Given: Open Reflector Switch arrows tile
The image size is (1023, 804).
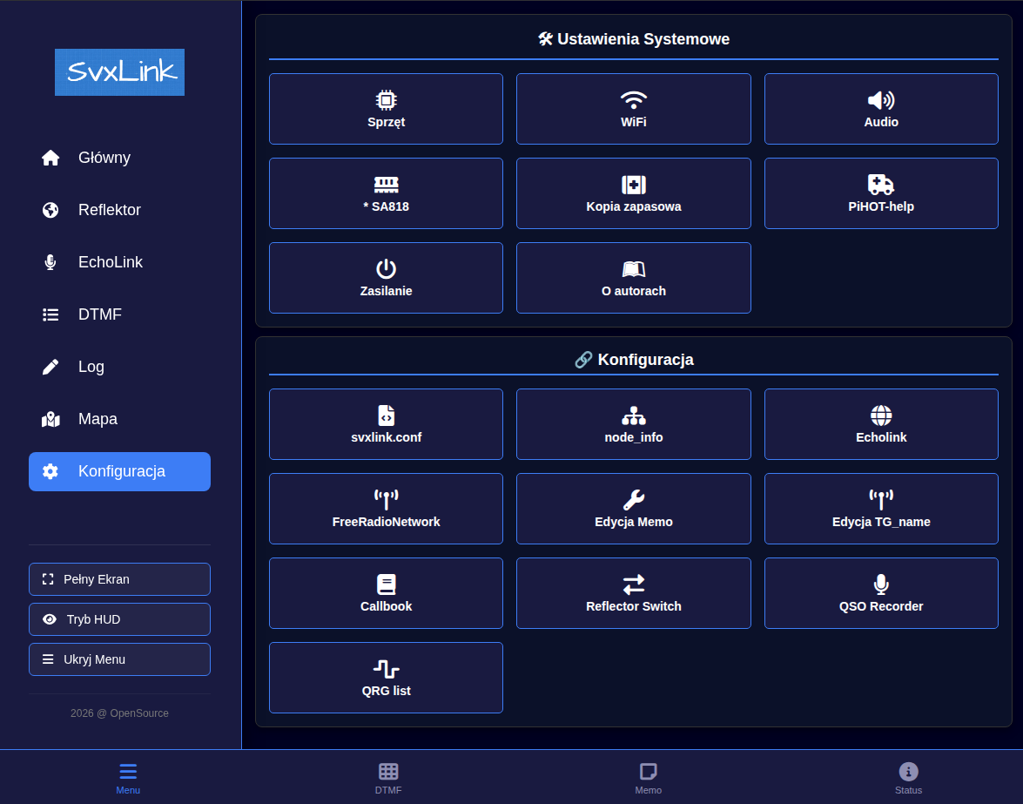Looking at the screenshot, I should [x=633, y=593].
